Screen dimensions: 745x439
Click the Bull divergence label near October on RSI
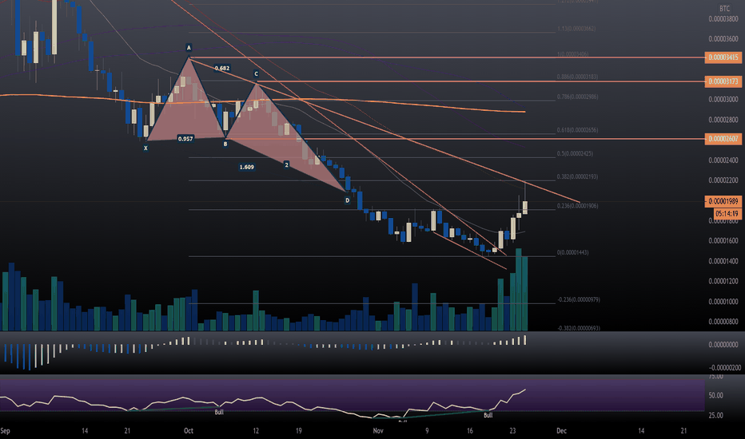[x=219, y=412]
